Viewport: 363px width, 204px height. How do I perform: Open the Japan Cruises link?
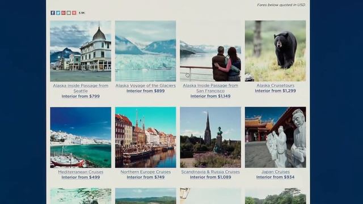click(x=276, y=172)
